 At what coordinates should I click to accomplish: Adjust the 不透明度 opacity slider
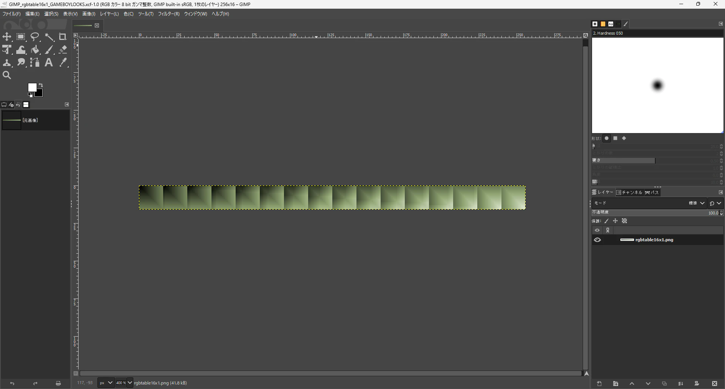(656, 213)
